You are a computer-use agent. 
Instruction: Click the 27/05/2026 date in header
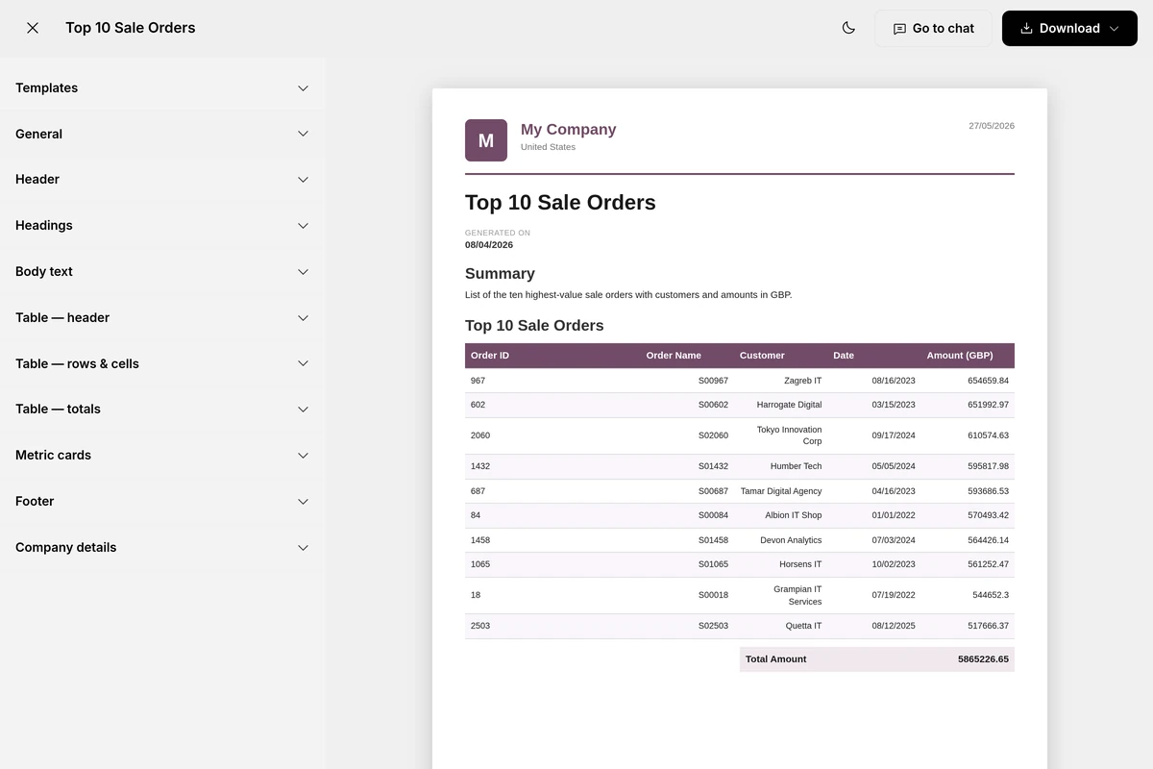click(x=992, y=126)
